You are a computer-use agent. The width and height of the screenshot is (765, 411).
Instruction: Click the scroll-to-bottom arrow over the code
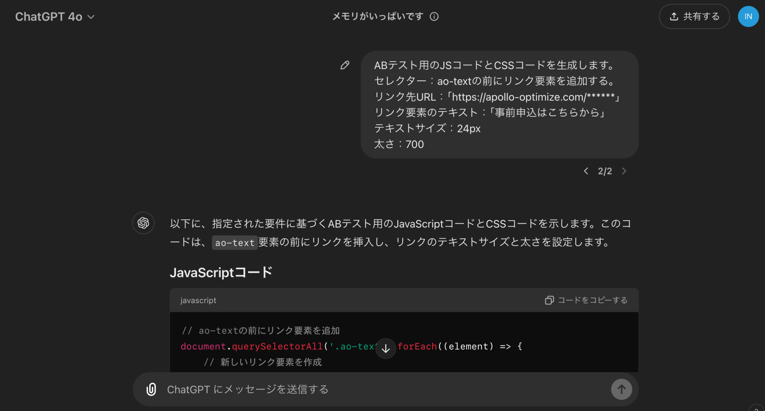[385, 348]
